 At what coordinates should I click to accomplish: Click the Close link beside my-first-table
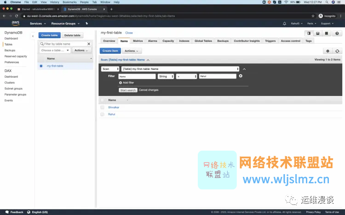pos(129,33)
